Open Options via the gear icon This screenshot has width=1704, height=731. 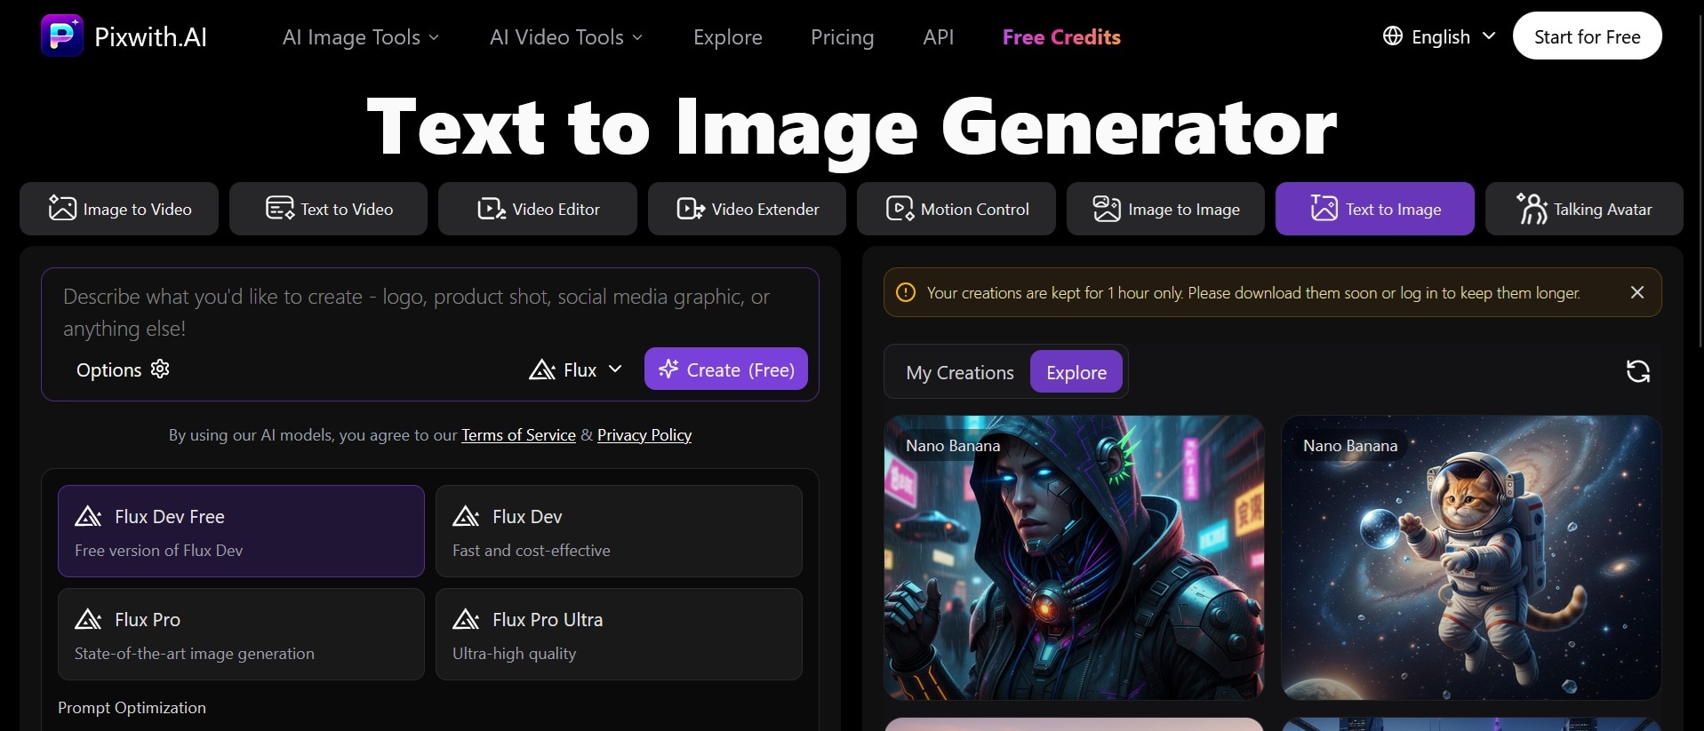point(160,369)
